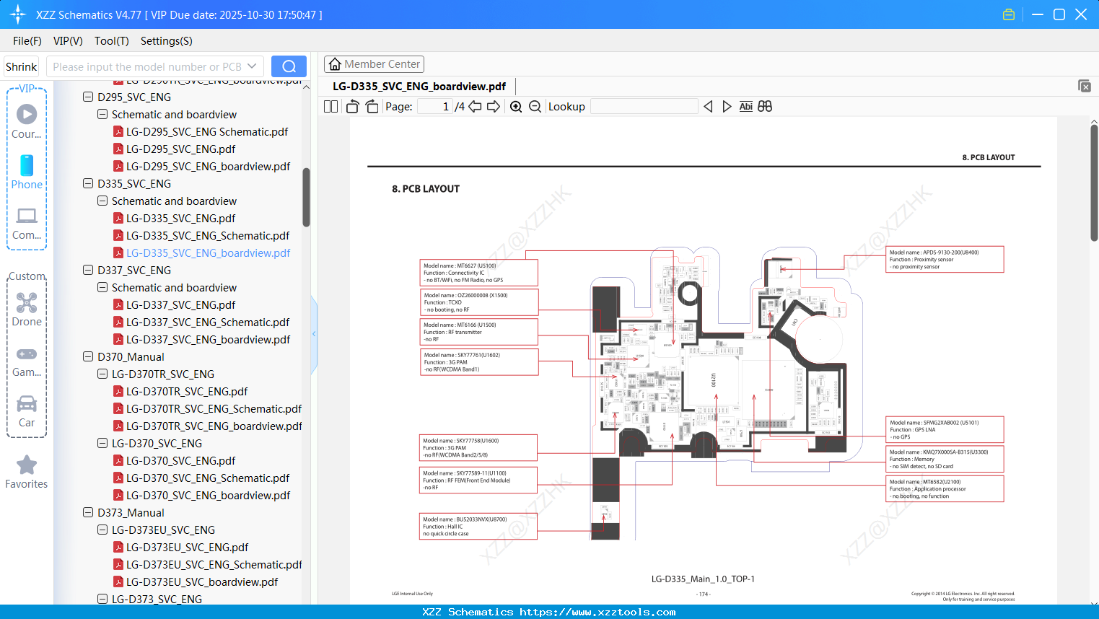Switch to the LG-D335_SVC_ENG_boardview.pdf tab

coord(420,86)
